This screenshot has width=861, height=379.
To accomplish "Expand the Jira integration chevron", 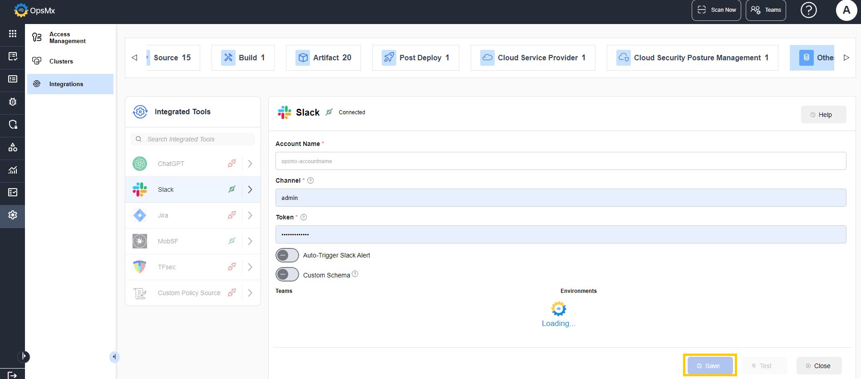I will tap(250, 215).
